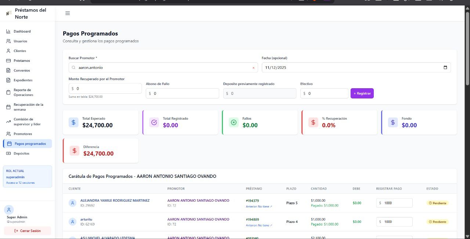Open the date picker calendar icon

[x=445, y=67]
